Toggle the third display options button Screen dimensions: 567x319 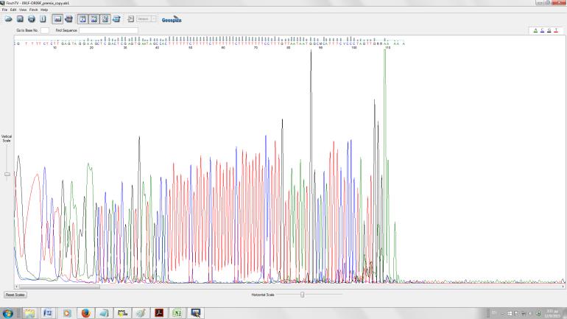[105, 19]
